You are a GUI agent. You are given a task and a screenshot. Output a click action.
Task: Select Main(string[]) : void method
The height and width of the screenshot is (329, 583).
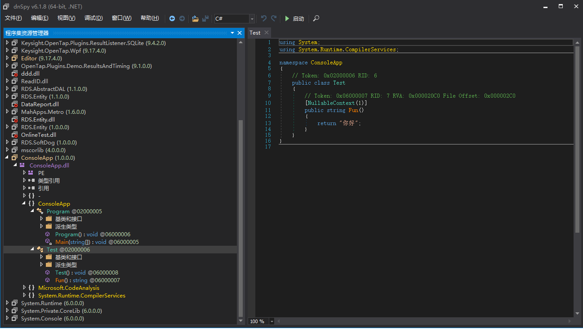click(97, 242)
